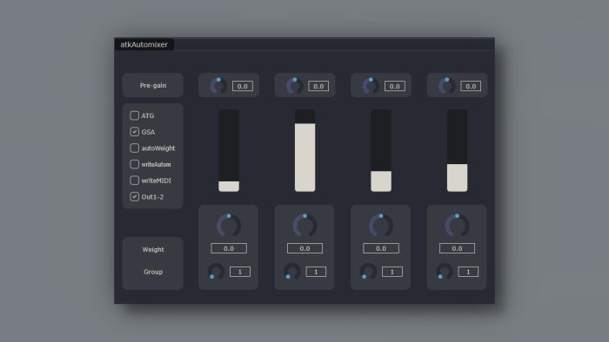Click the second channel pre-gain knob
Image resolution: width=609 pixels, height=342 pixels.
click(294, 86)
